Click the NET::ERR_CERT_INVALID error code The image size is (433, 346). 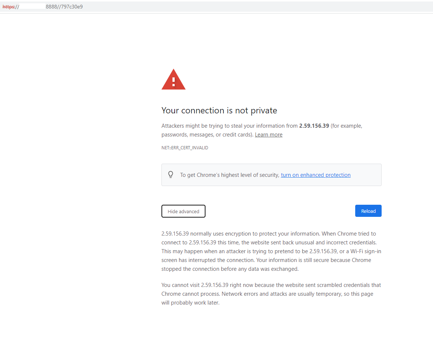coord(185,148)
